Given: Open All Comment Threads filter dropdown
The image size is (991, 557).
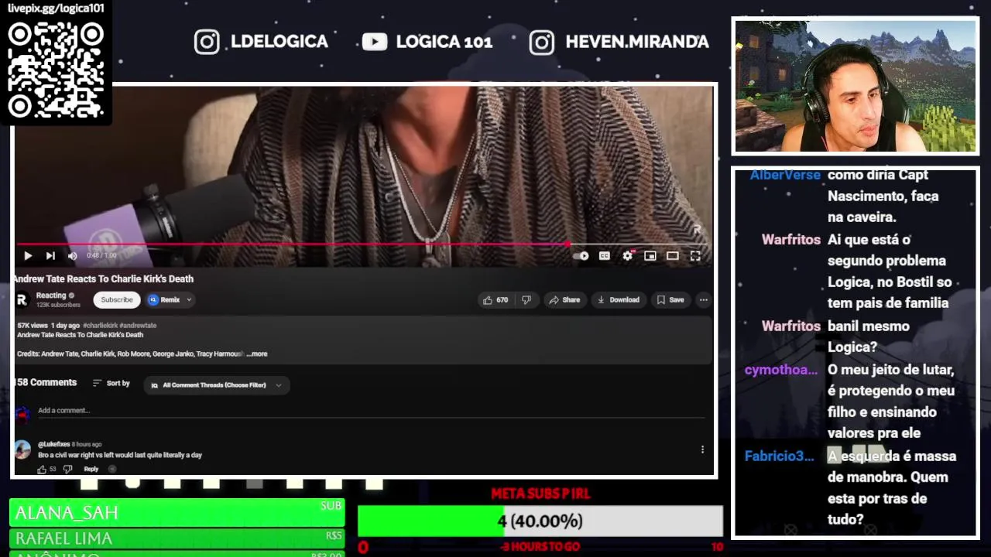Looking at the screenshot, I should click(x=217, y=385).
